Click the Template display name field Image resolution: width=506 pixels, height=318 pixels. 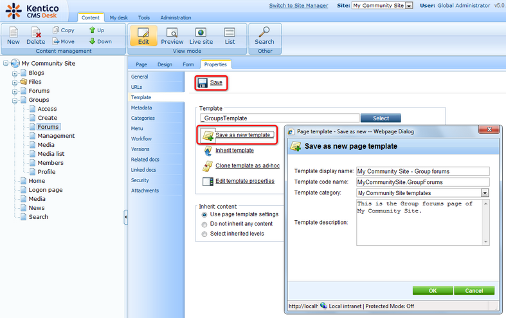click(x=422, y=171)
